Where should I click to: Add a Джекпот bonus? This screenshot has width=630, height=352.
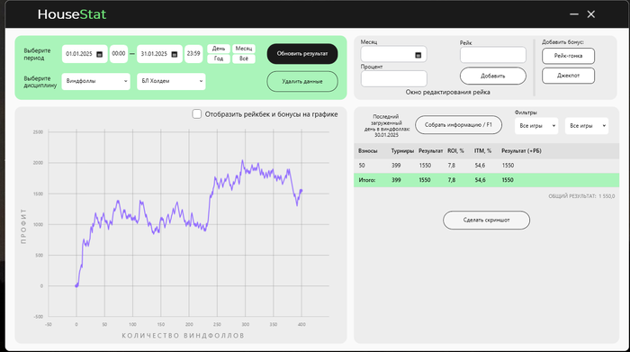(x=568, y=76)
